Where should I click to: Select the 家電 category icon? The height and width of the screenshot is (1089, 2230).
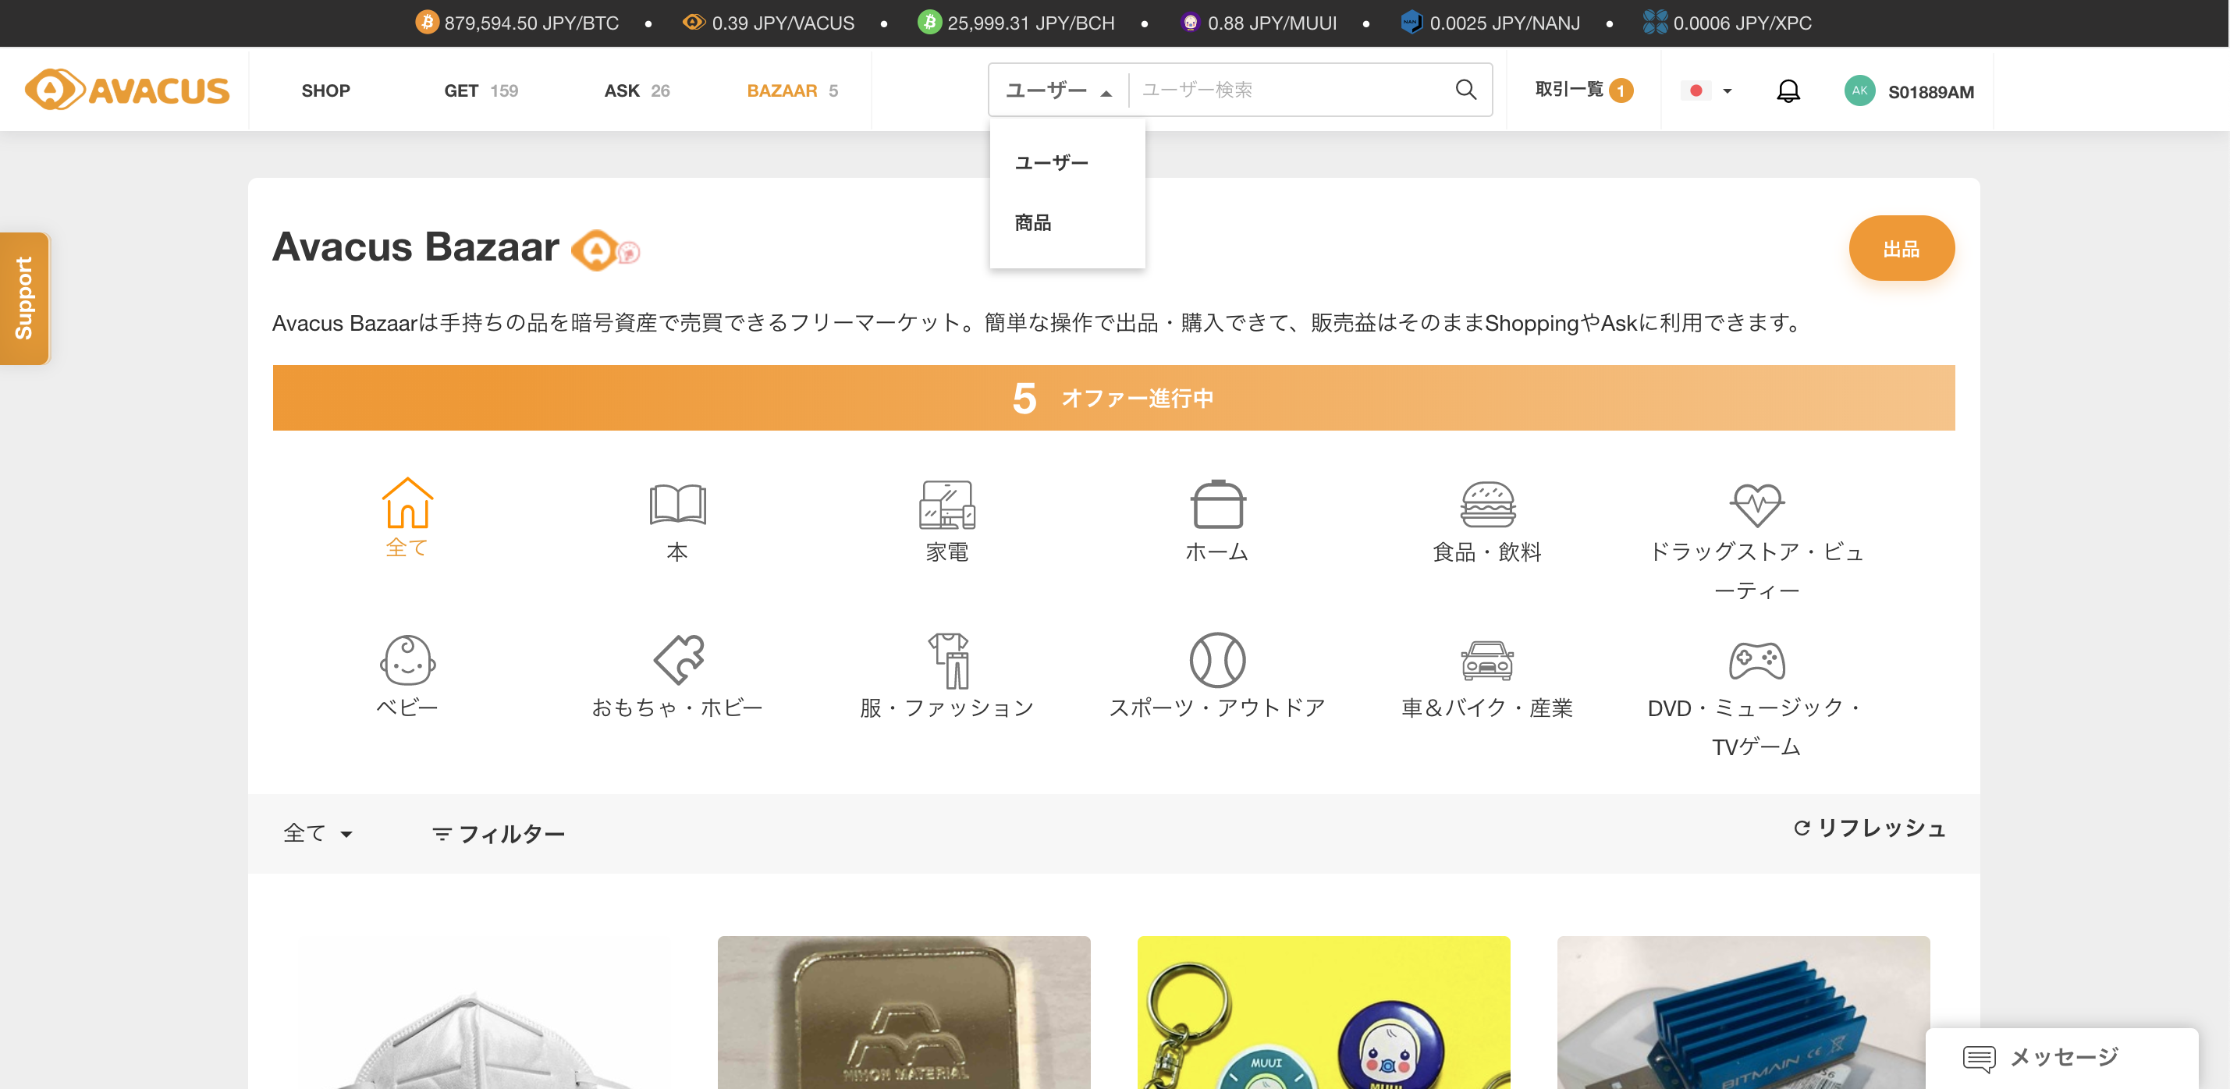tap(947, 515)
